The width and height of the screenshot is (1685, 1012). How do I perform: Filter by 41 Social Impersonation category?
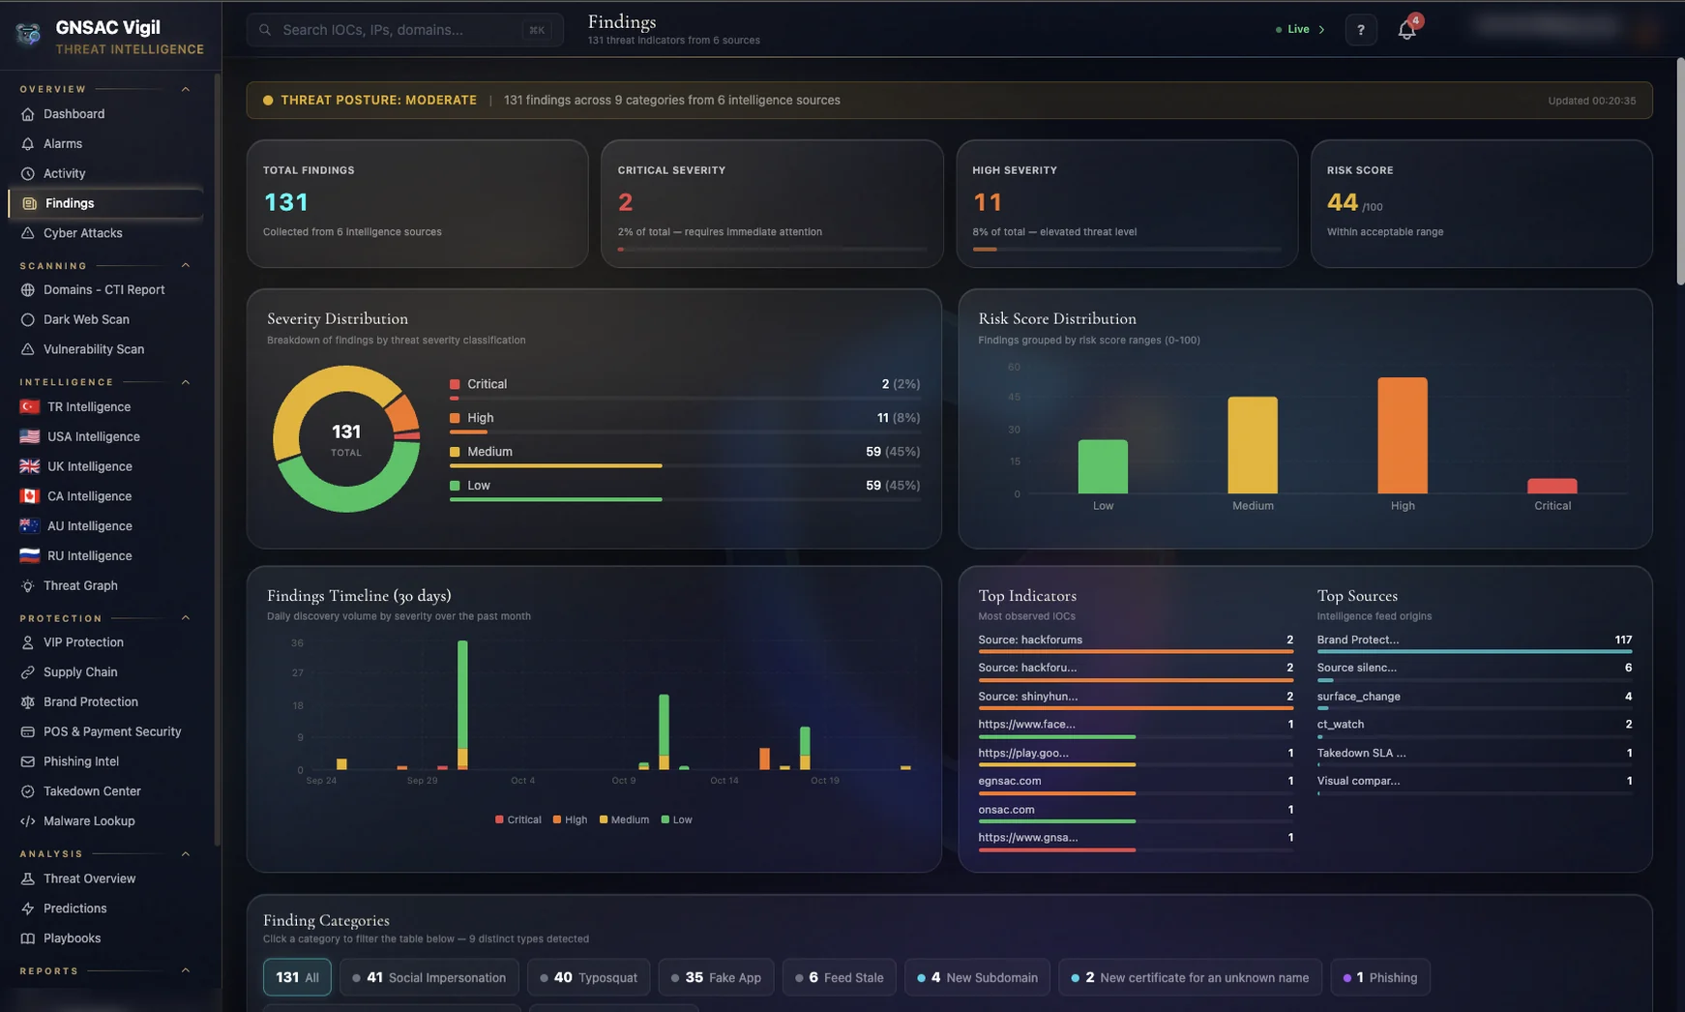[429, 977]
